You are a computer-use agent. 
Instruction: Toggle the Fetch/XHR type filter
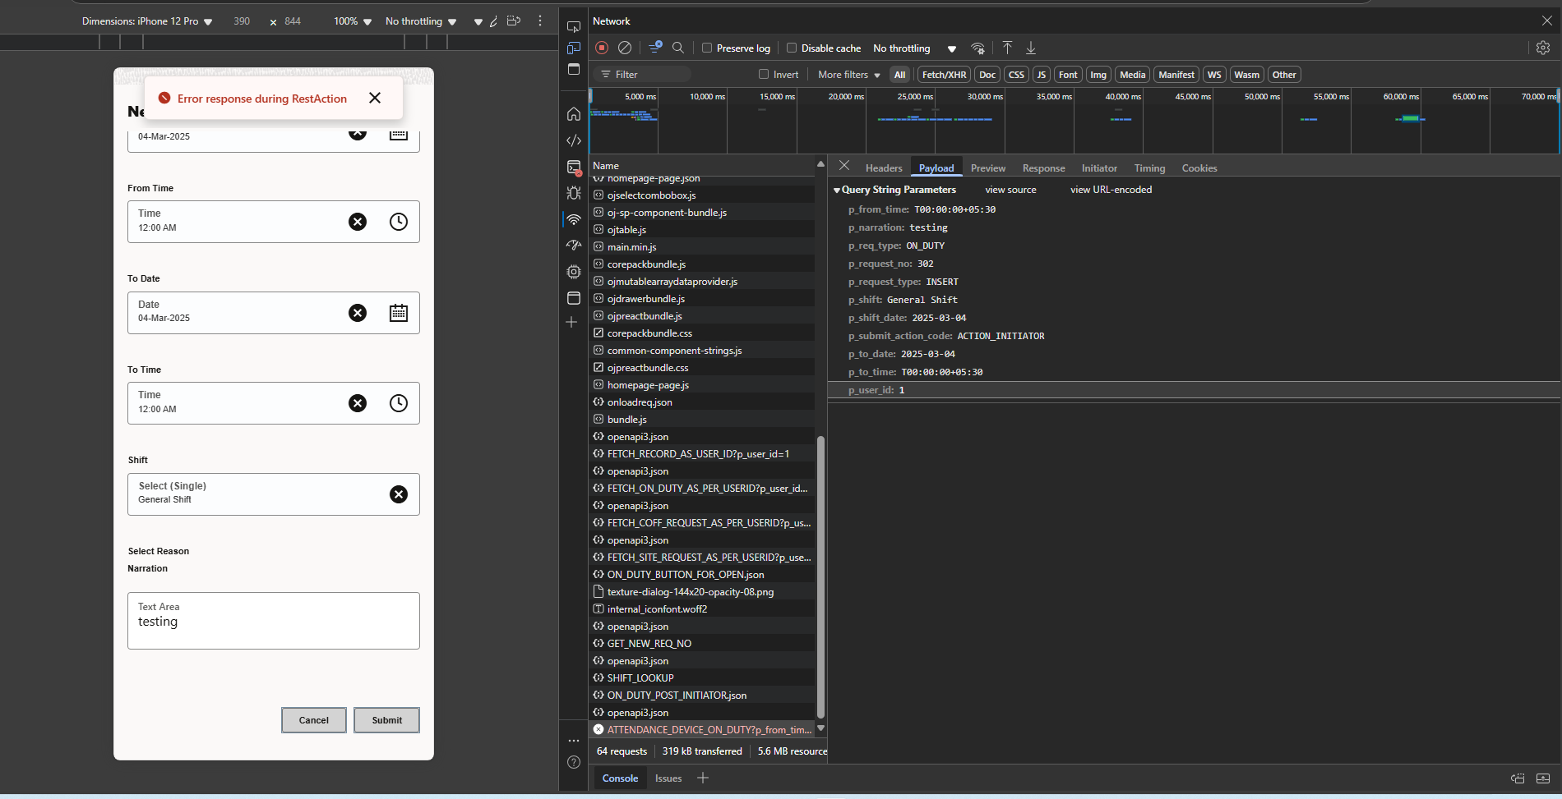[944, 75]
